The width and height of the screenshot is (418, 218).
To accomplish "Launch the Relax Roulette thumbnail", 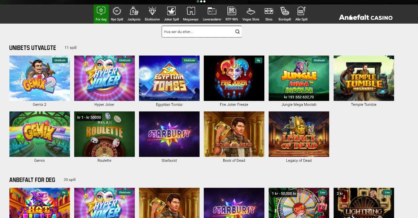I will 104,134.
